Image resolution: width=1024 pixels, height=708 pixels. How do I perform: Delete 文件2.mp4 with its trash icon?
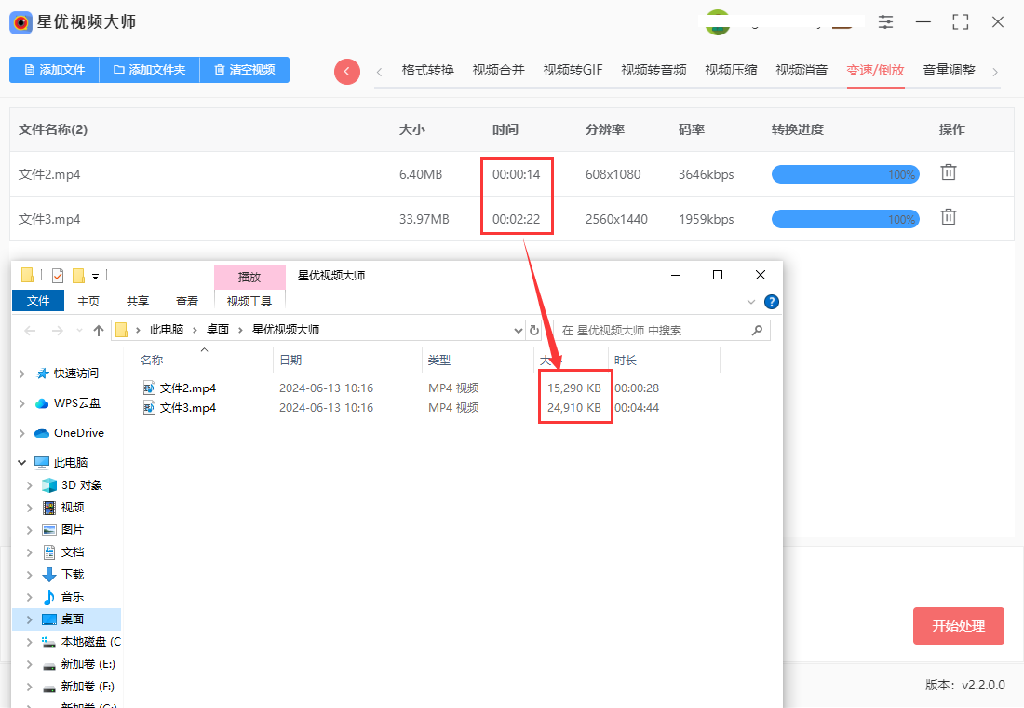949,172
